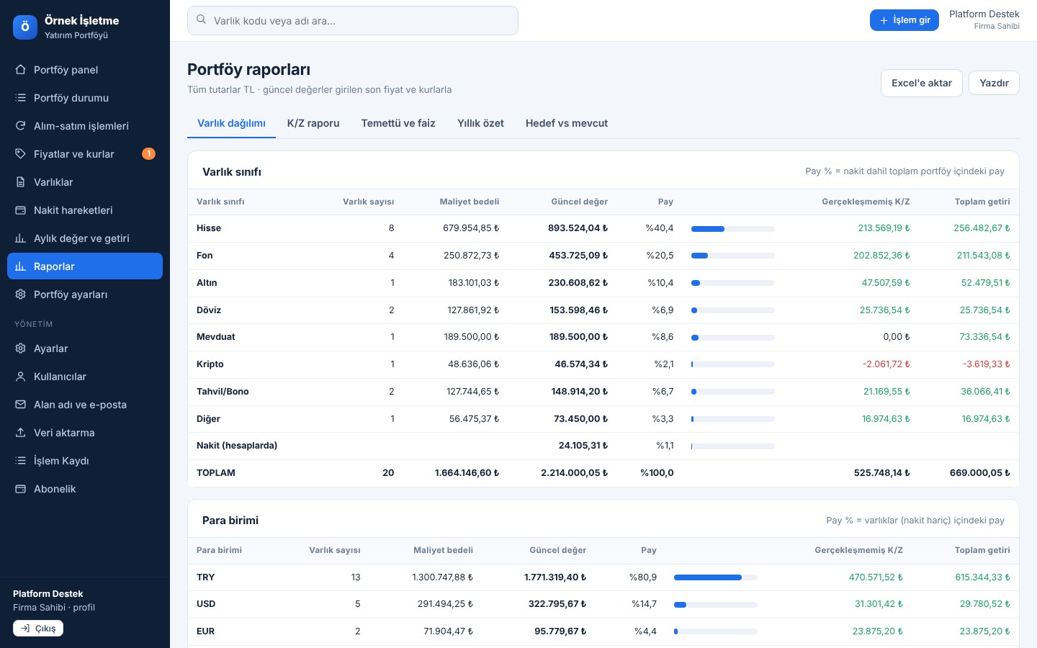Select the USD currency row label

(206, 604)
